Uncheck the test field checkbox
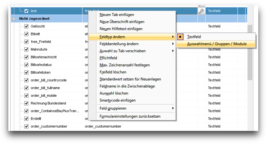Screen dimensions: 272x150 point(26,11)
